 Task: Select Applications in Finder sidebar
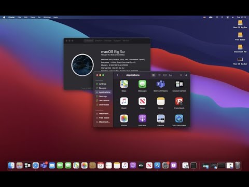[x=103, y=92]
